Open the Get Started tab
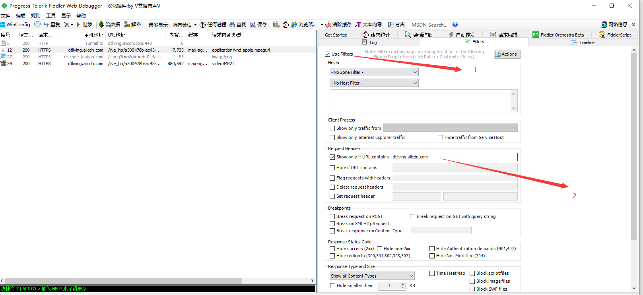Image resolution: width=643 pixels, height=295 pixels. (336, 35)
